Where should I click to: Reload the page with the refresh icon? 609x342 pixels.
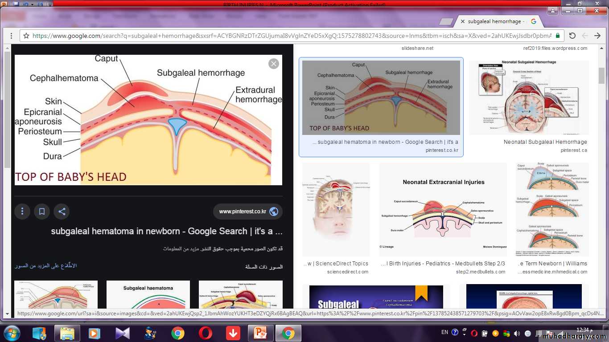[x=572, y=36]
